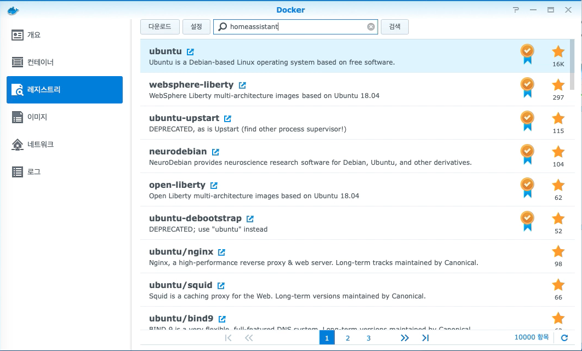Screen dimensions: 582x351
Task: Select current page 1 button
Action: [x=327, y=338]
